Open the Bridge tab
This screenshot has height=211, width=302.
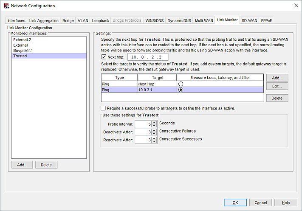68,21
